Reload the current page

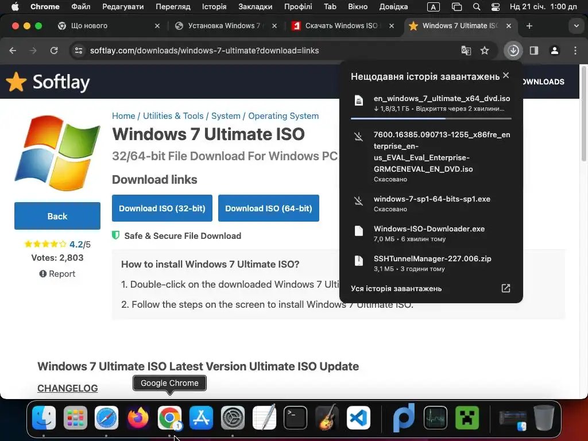(54, 51)
